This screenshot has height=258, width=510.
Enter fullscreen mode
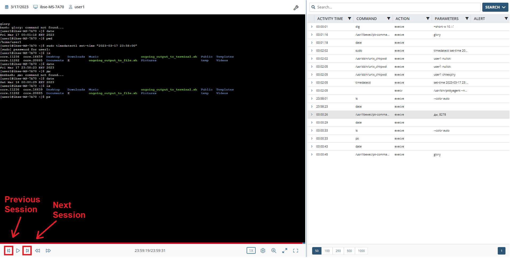(x=296, y=251)
